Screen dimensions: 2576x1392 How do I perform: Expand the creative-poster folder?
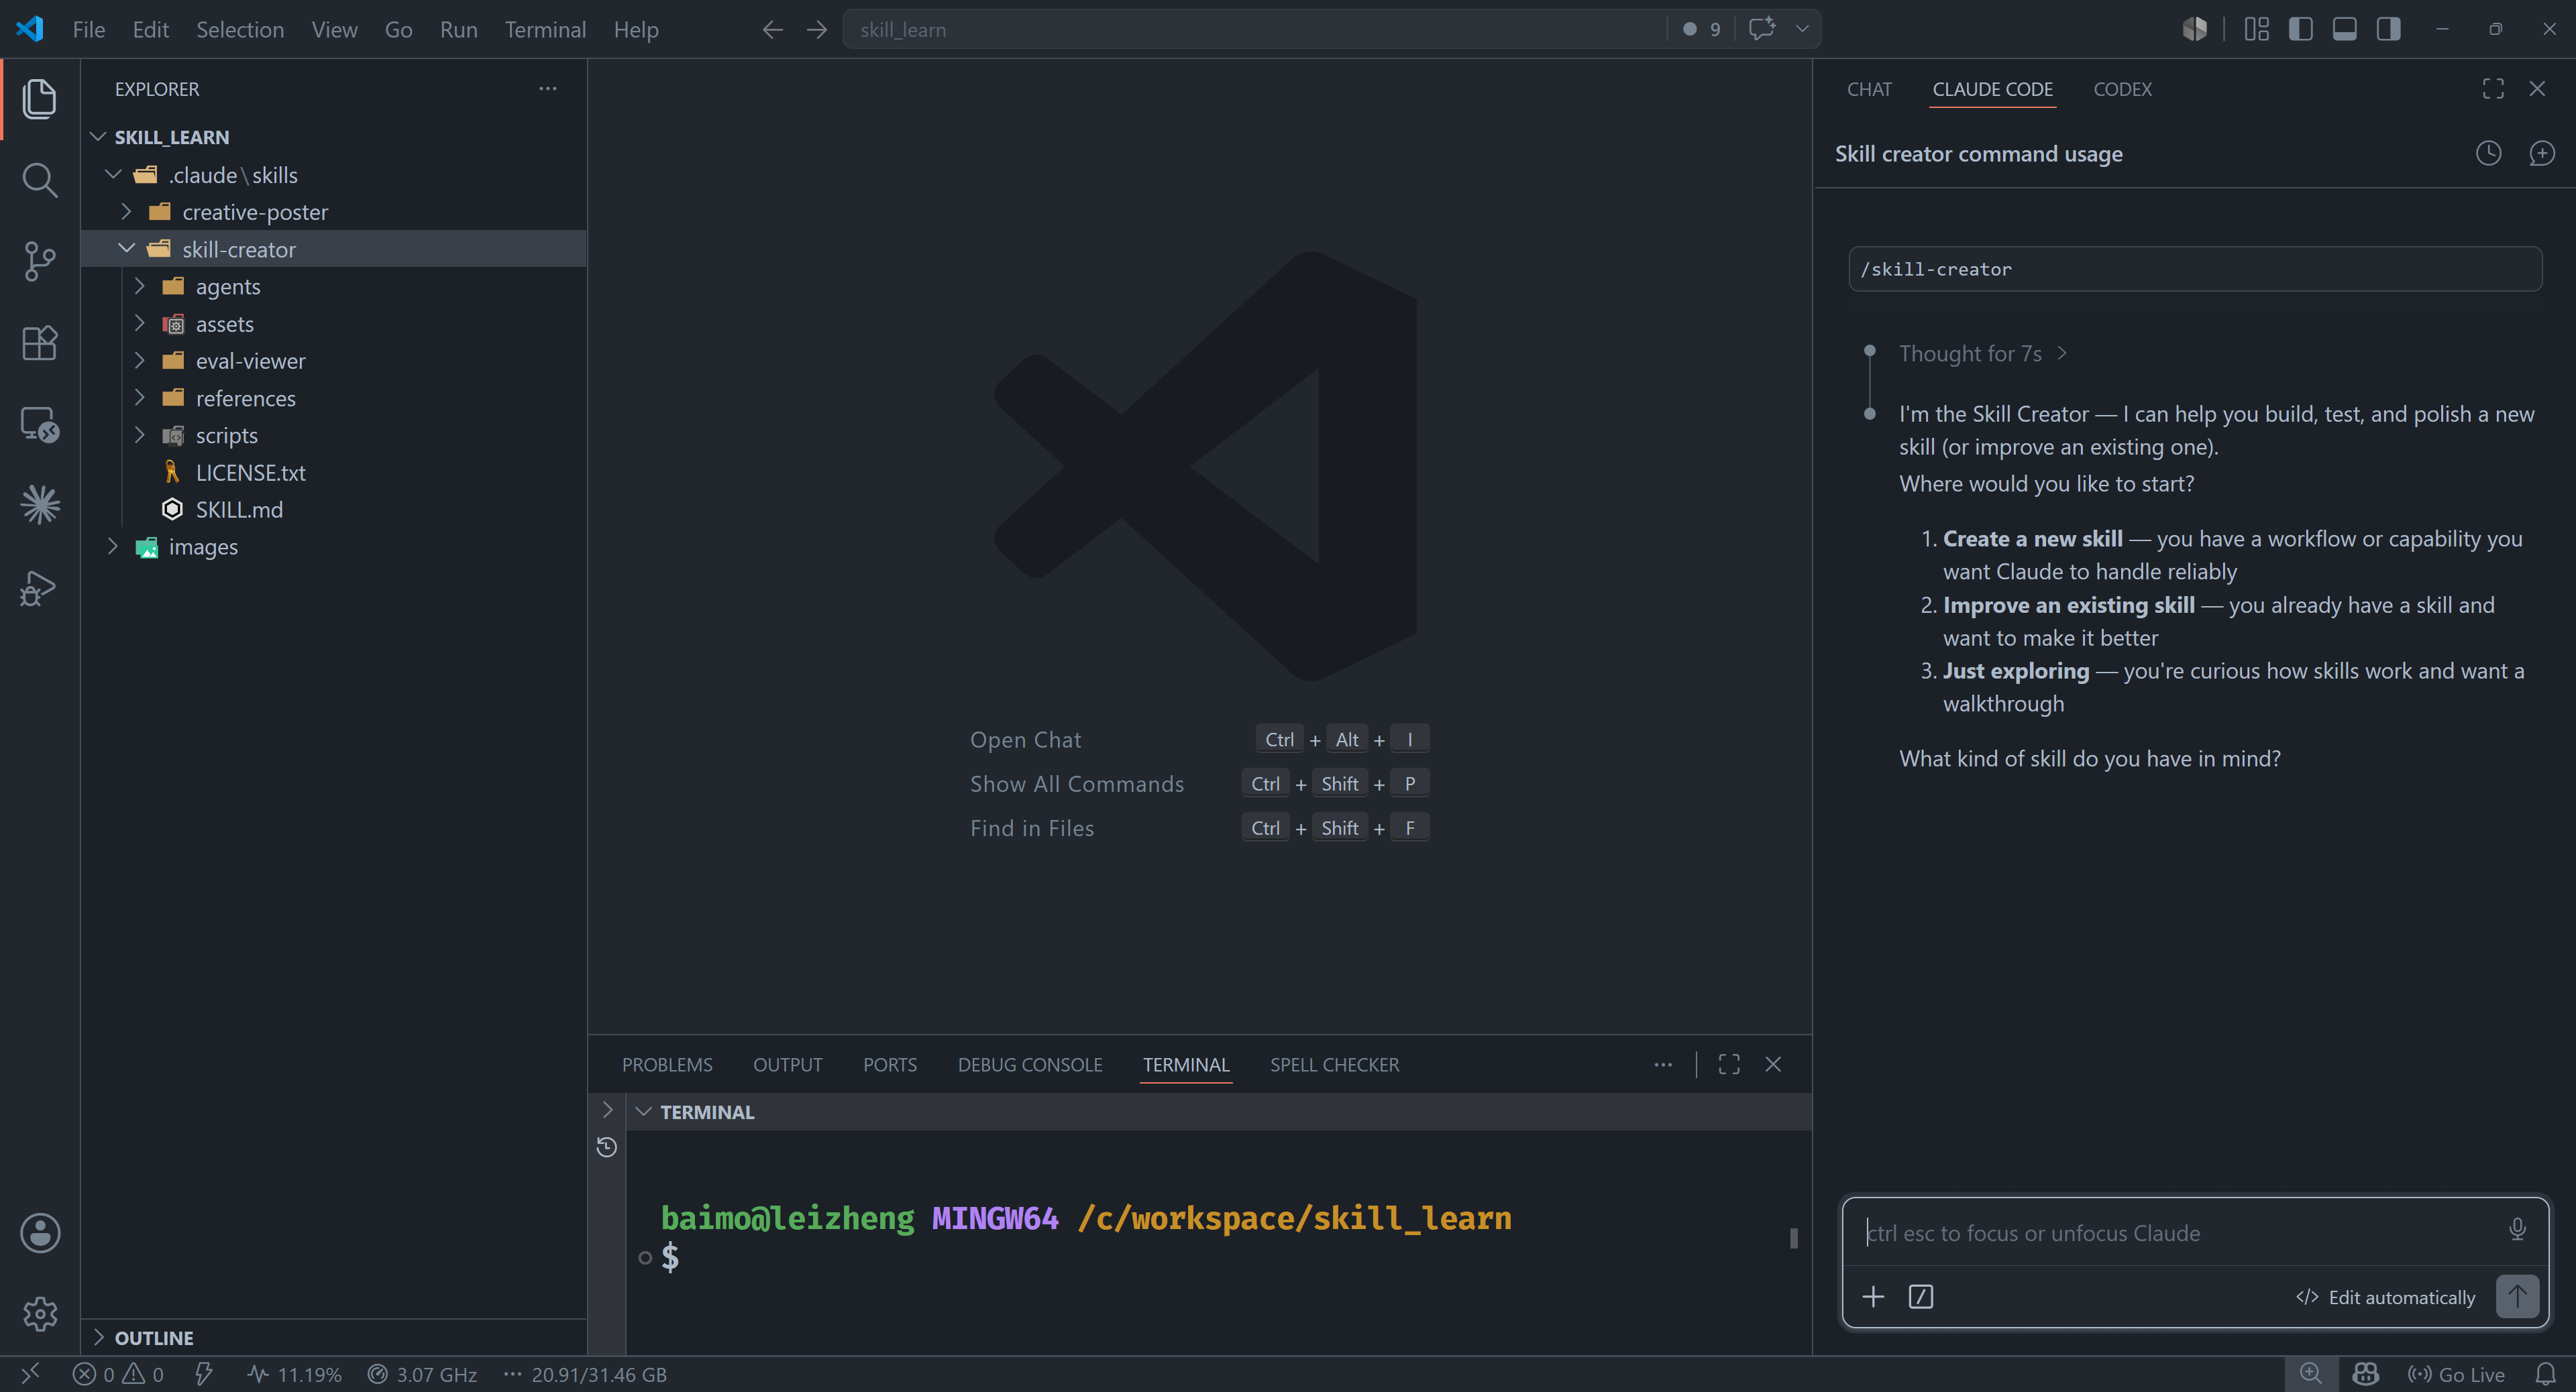coord(126,212)
